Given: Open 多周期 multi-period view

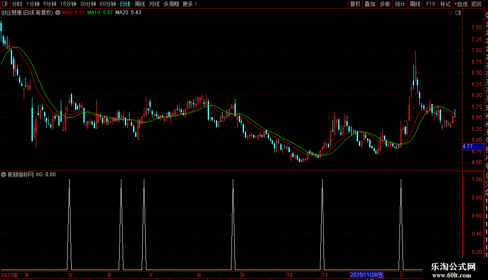Looking at the screenshot, I should click(x=171, y=4).
